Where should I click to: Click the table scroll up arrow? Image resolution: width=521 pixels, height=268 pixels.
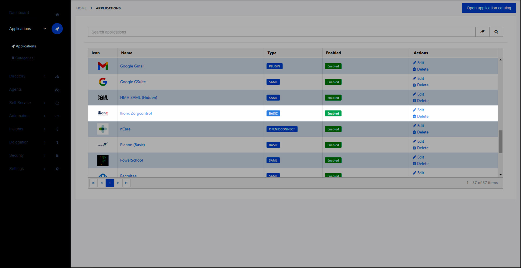coord(501,60)
